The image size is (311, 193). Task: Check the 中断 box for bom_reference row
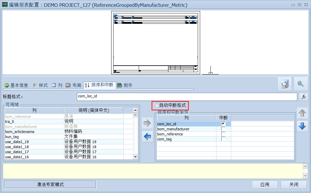click(x=223, y=134)
